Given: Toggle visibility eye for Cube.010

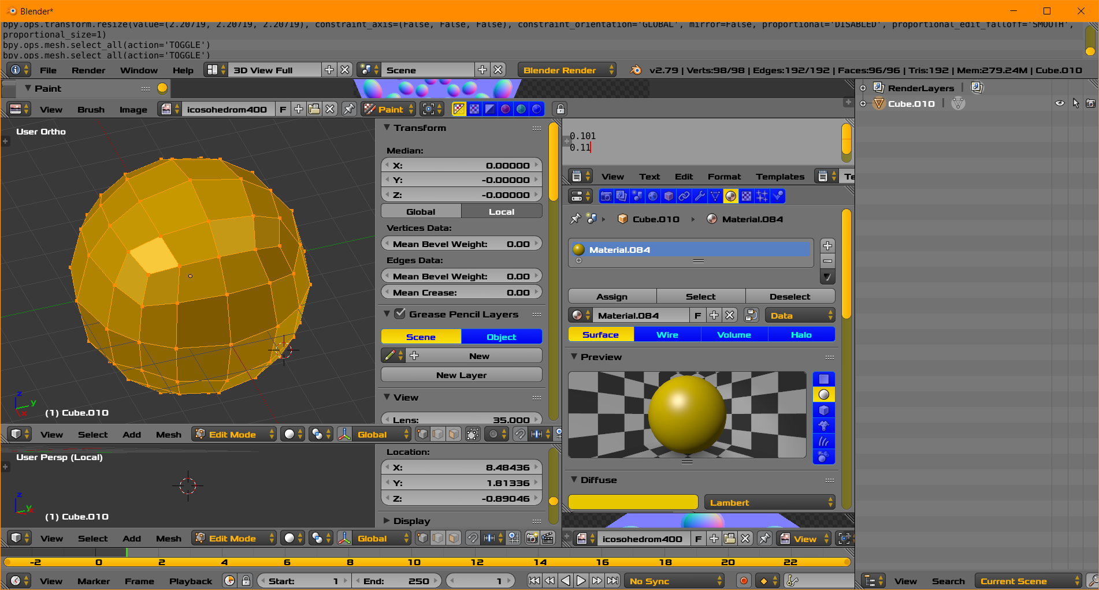Looking at the screenshot, I should (x=1060, y=103).
